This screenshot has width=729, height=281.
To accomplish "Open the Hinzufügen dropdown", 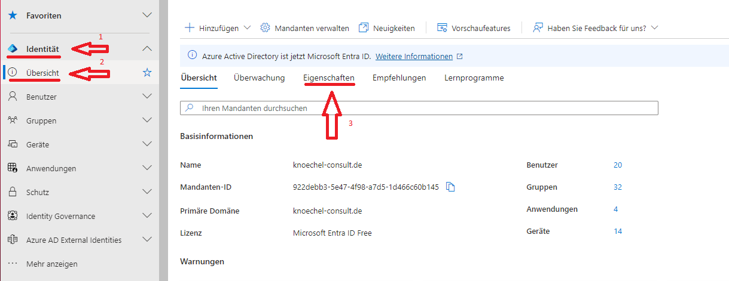I will [218, 28].
